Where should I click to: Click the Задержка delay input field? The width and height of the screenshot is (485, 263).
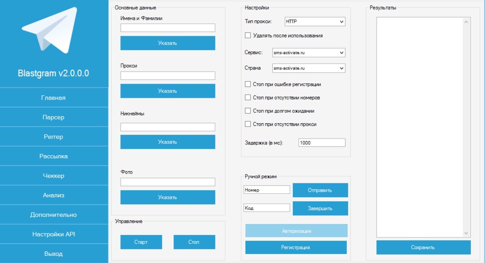[322, 142]
